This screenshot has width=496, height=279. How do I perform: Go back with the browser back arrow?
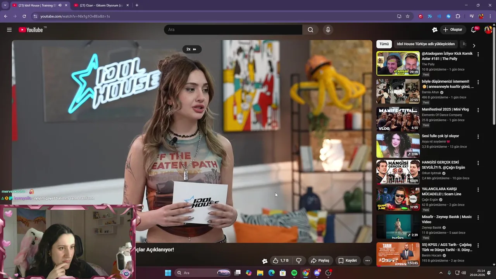click(x=5, y=16)
